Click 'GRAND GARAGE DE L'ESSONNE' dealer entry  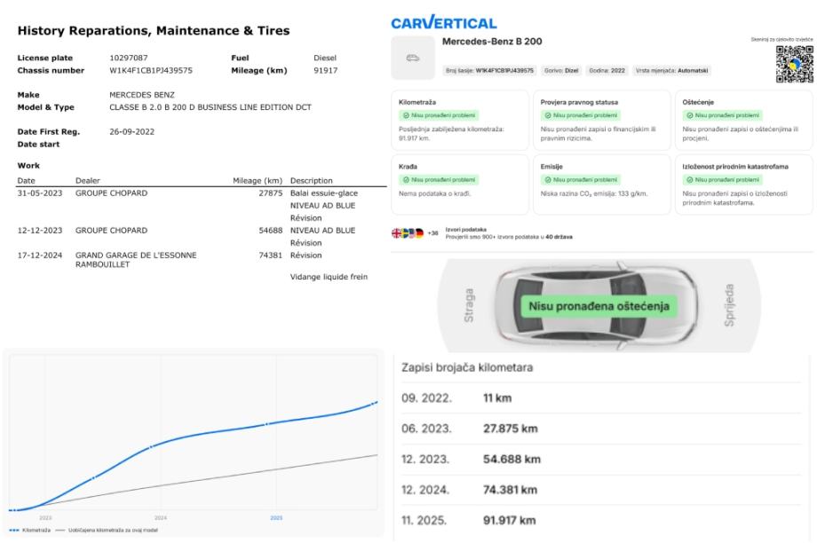click(136, 260)
